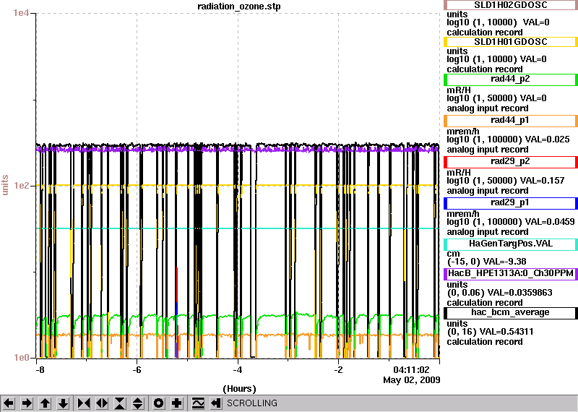Select the HacB_HPE1313A:0_Ch30PPM curve legend

(x=511, y=273)
